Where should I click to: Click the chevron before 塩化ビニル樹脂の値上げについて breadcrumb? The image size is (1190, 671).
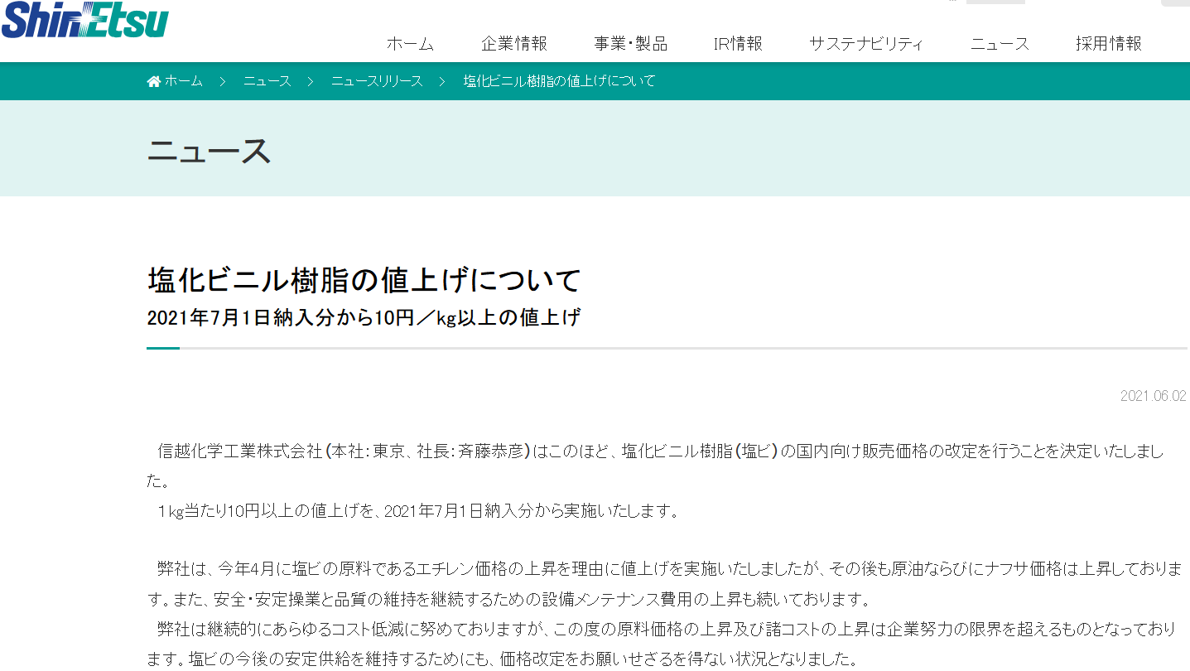click(x=442, y=81)
